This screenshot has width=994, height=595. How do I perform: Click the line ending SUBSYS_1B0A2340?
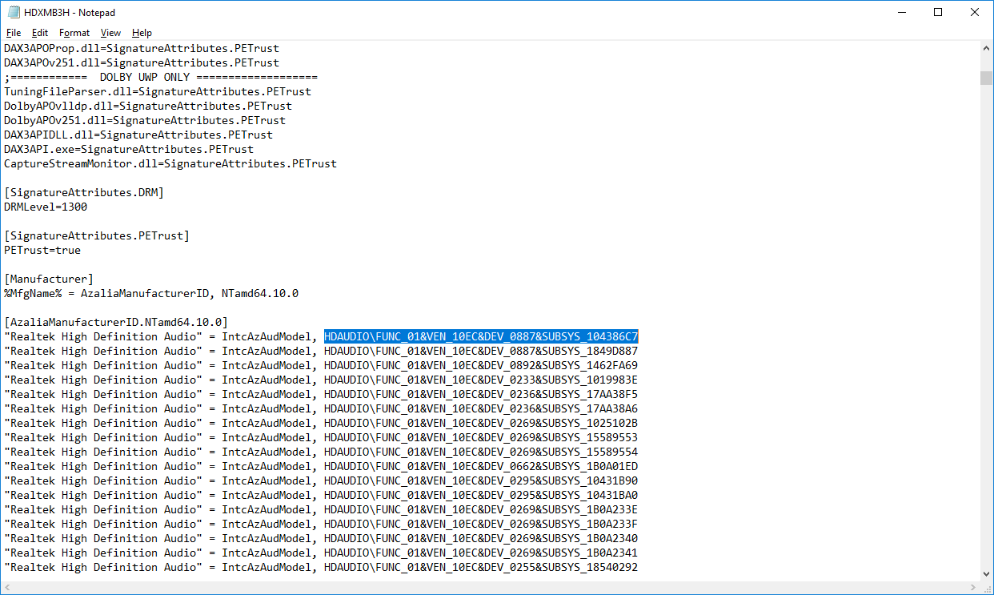tap(321, 538)
